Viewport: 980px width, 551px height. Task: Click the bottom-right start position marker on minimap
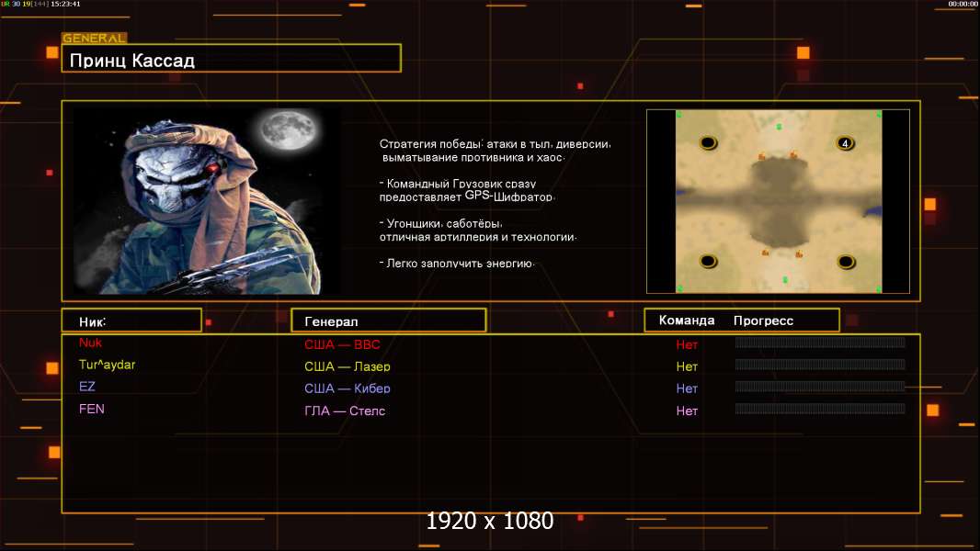tap(845, 262)
